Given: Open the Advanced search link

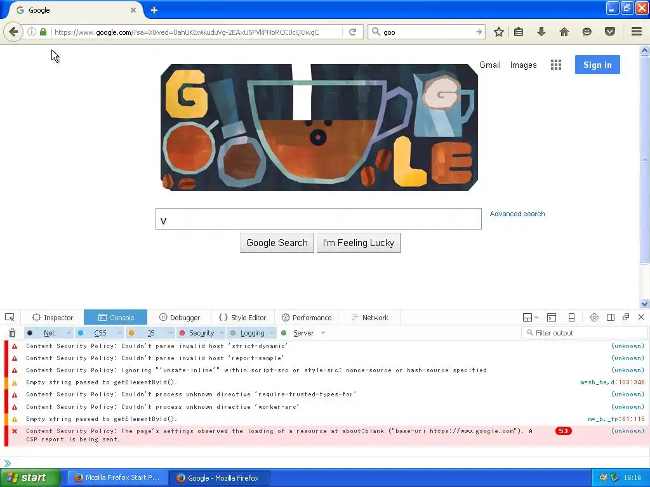Looking at the screenshot, I should click(x=517, y=214).
